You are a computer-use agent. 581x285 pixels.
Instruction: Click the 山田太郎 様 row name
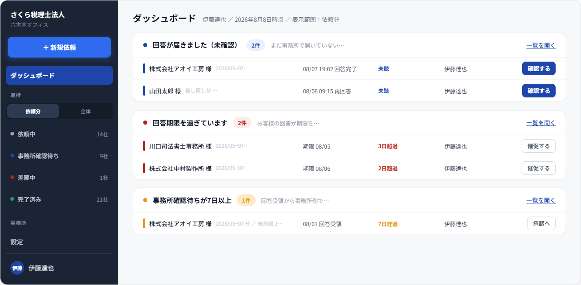coord(165,91)
